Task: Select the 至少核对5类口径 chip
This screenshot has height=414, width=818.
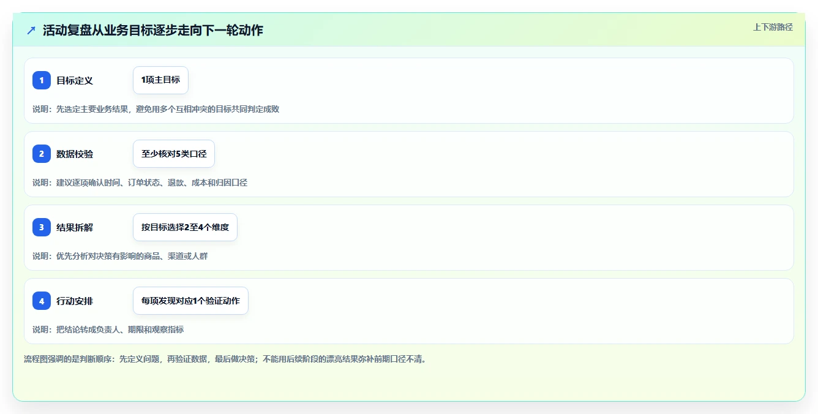Action: [174, 154]
